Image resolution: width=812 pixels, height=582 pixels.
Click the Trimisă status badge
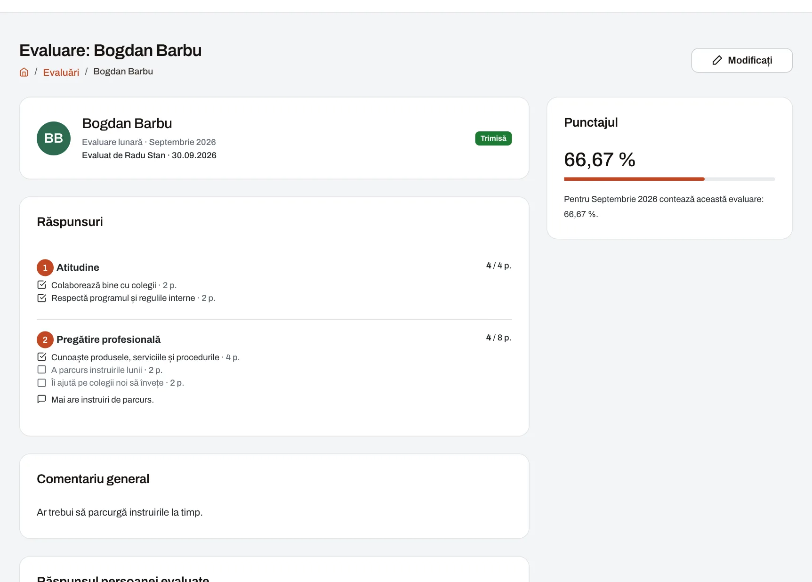click(493, 138)
